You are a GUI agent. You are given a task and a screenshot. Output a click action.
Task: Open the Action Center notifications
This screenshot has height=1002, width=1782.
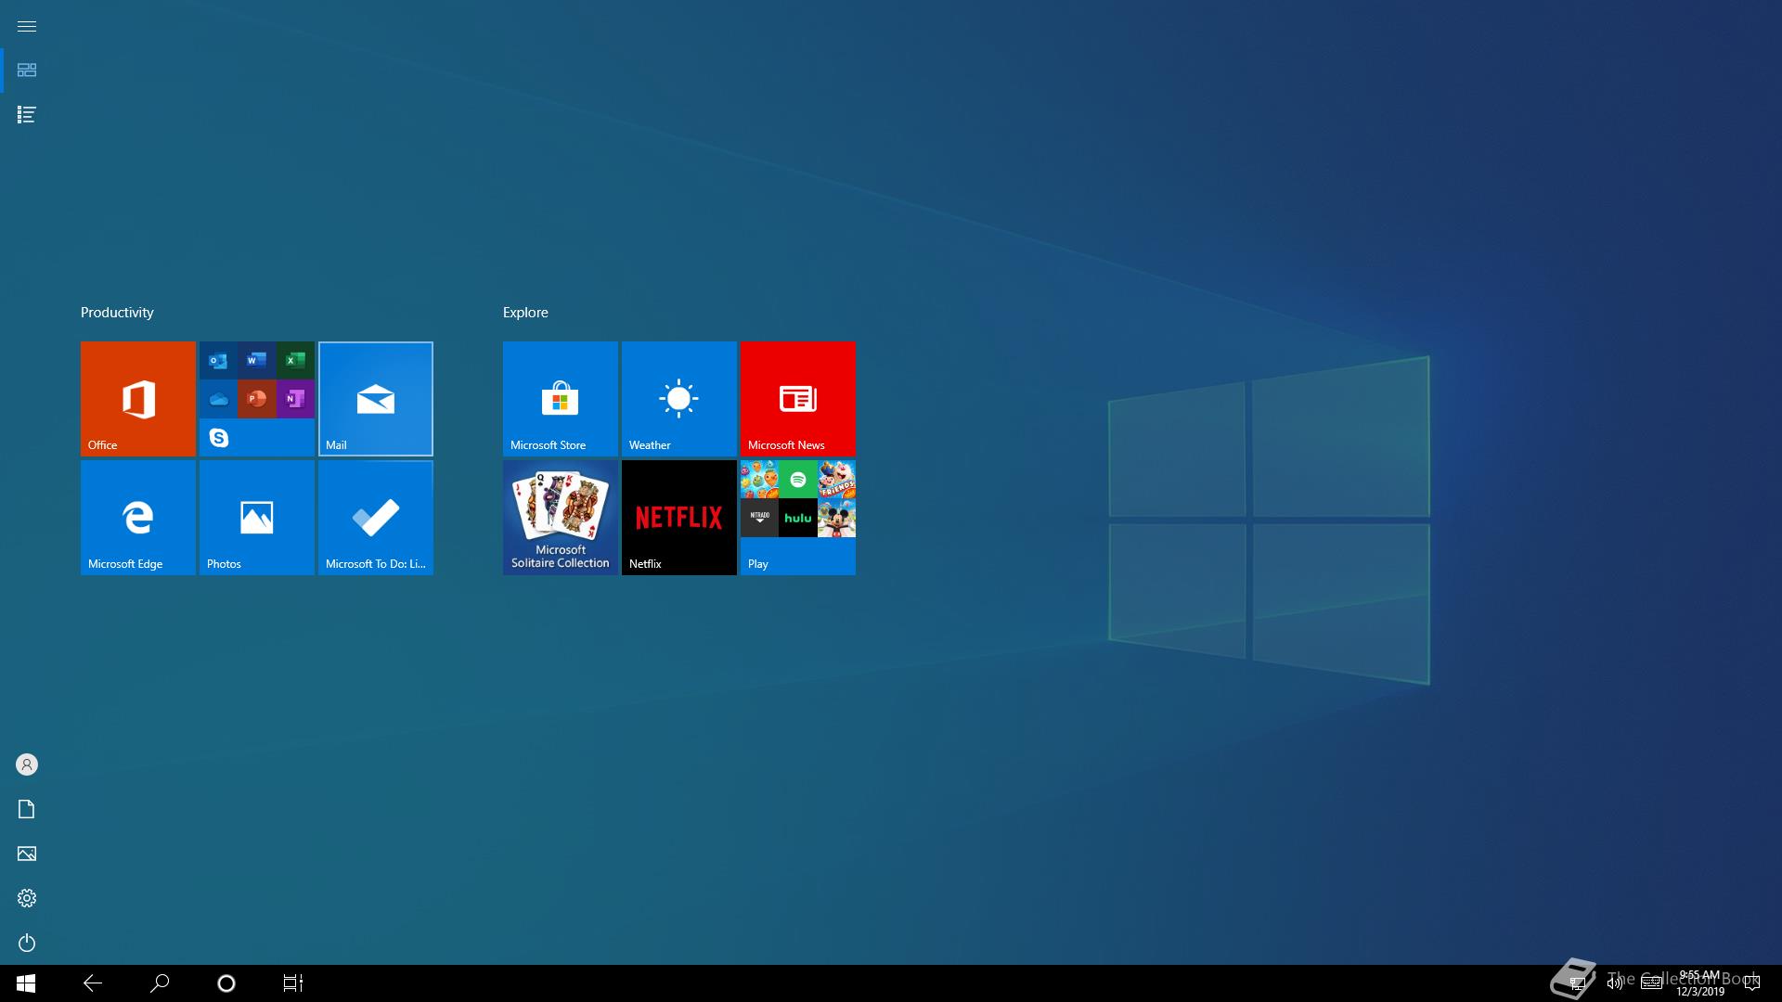pos(1752,983)
